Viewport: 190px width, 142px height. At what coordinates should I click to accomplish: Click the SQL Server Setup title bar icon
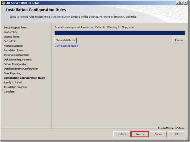click(x=3, y=3)
